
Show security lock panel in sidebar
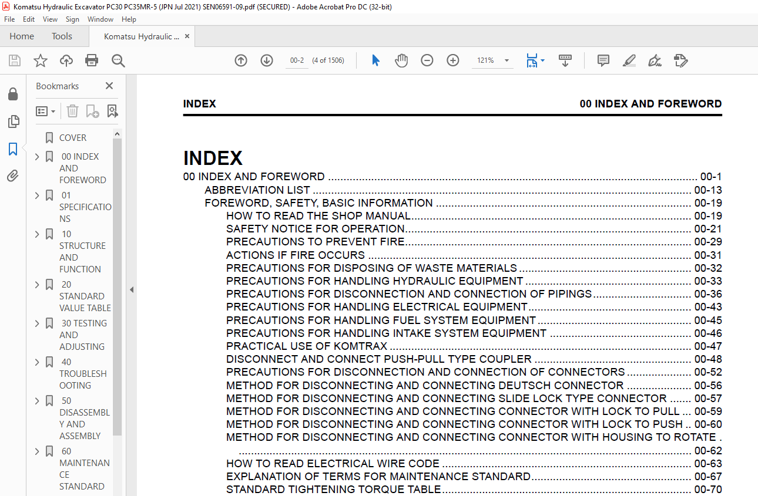tap(13, 94)
